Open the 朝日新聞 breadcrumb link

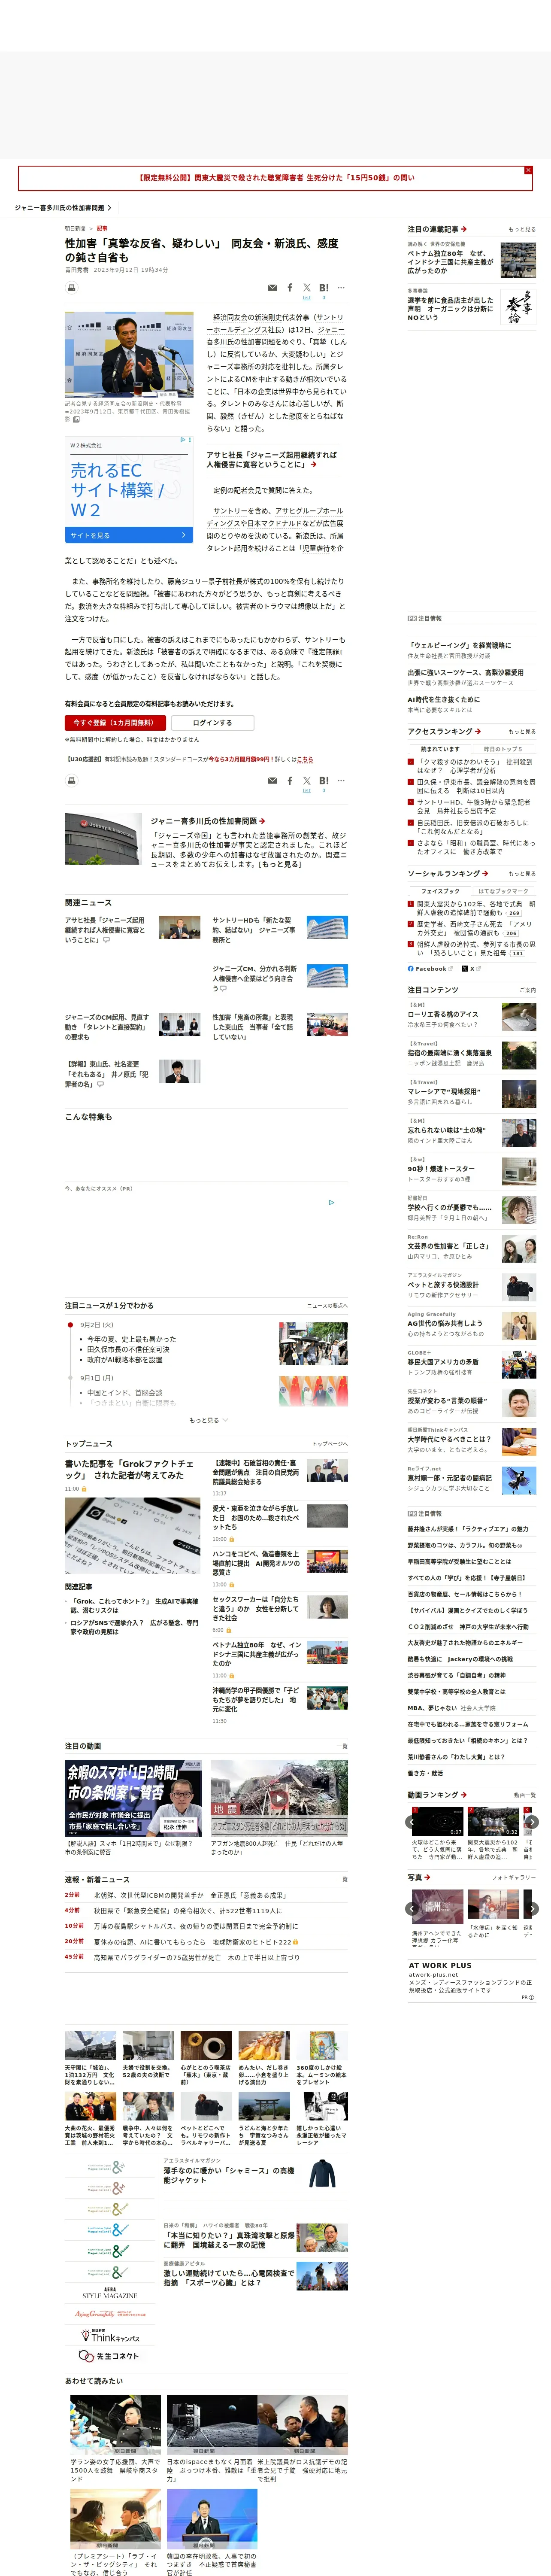tap(75, 228)
